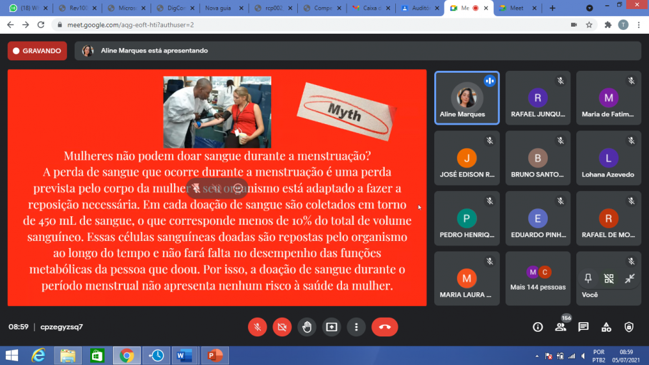
Task: Leave the call with red hang-up button
Action: point(384,327)
